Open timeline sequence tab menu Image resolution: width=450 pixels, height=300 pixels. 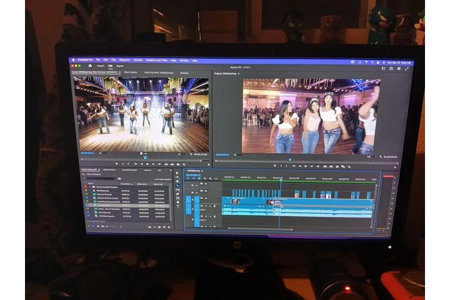(202, 171)
